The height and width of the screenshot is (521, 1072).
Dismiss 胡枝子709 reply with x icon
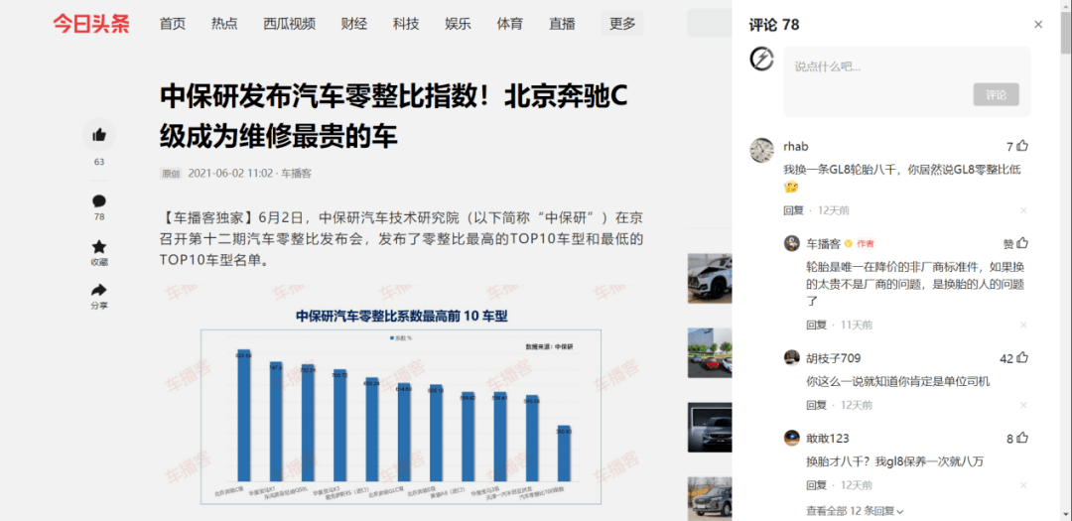click(1023, 406)
